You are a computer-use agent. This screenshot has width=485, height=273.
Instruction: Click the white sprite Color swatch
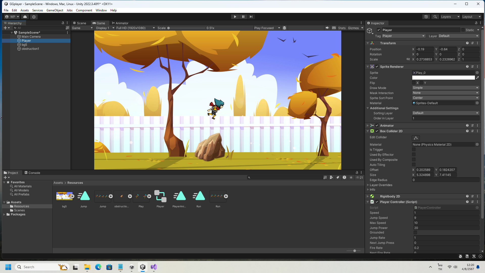[x=443, y=78]
